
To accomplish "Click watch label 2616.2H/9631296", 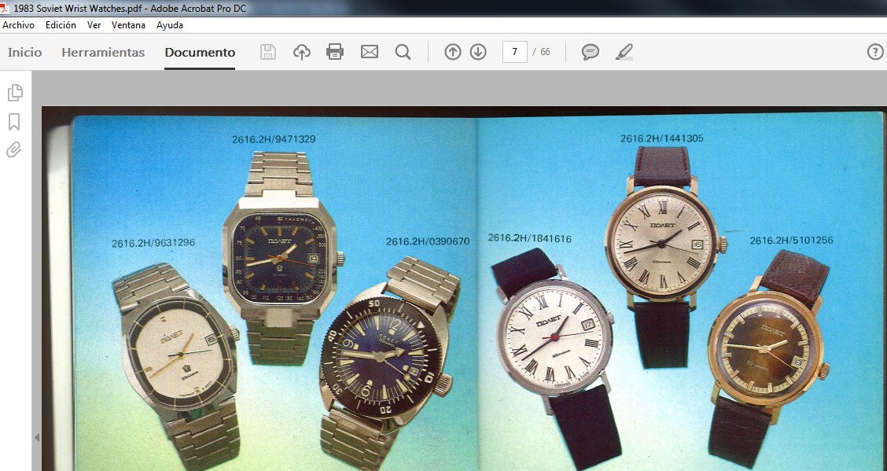I will point(153,243).
